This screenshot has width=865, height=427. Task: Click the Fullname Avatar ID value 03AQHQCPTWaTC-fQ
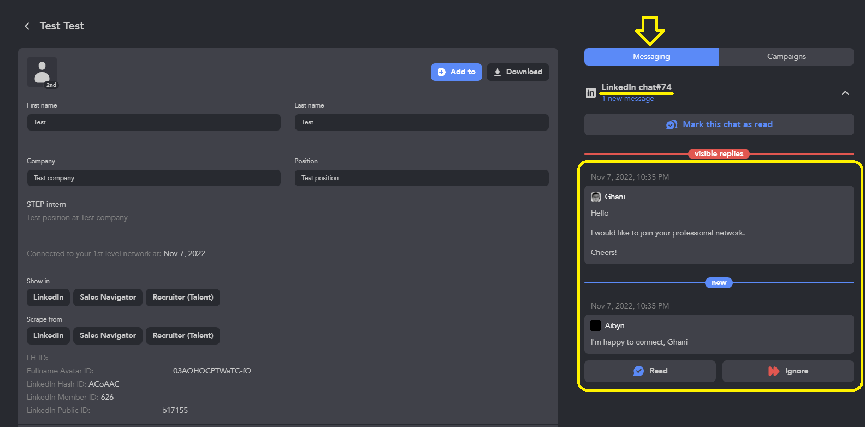[212, 371]
